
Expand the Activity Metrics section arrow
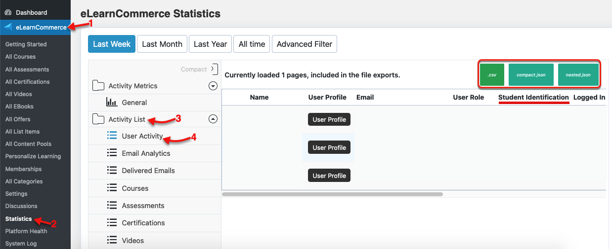point(213,86)
